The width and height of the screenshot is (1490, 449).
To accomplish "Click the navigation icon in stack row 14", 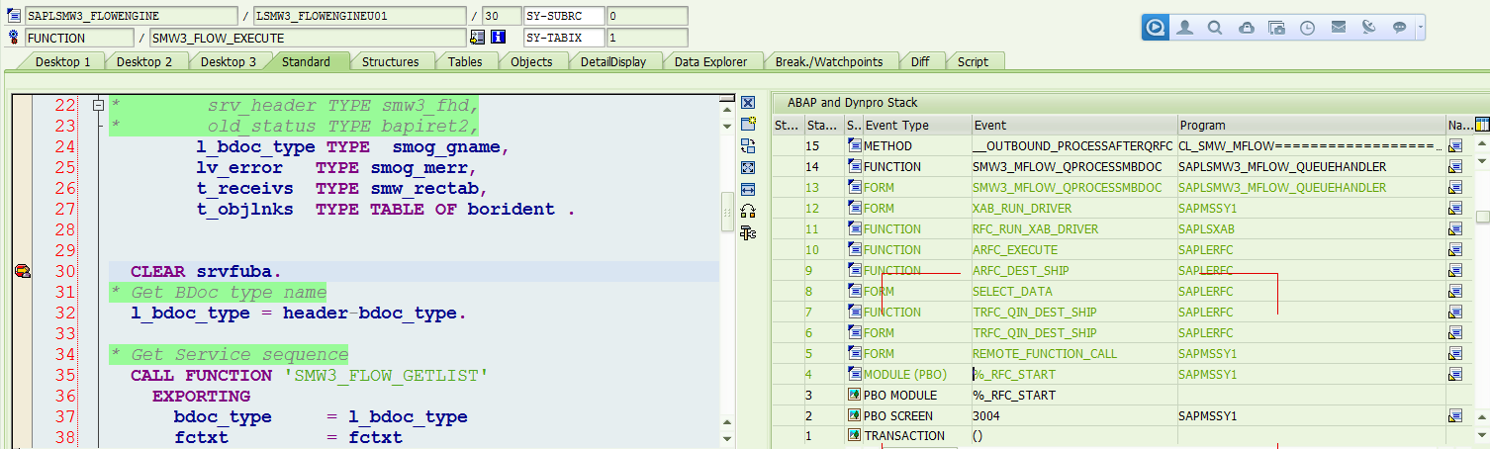I will click(1455, 167).
